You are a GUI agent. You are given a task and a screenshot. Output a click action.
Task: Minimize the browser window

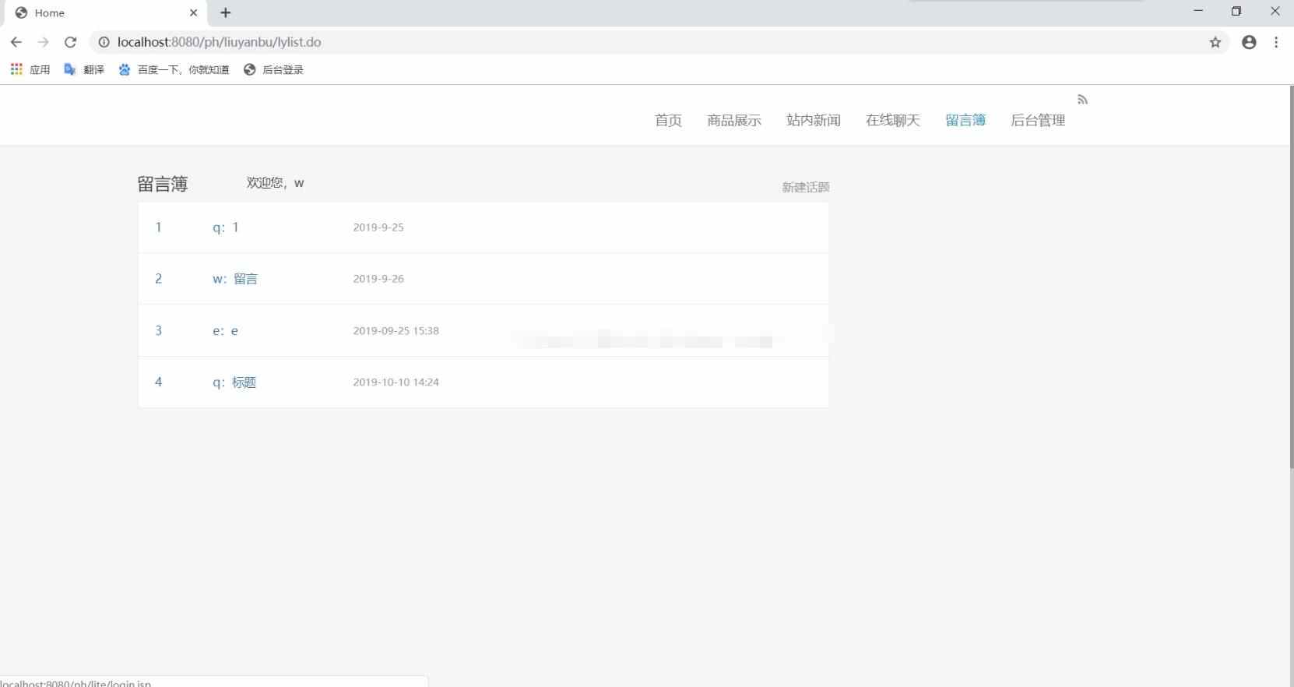point(1198,11)
